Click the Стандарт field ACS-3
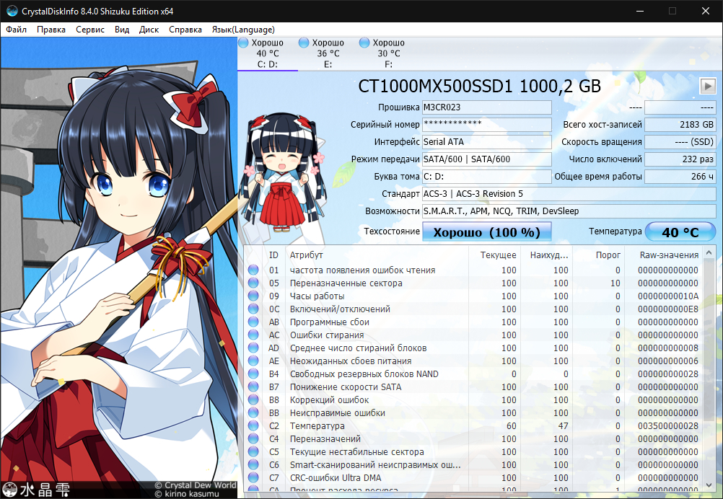This screenshot has width=723, height=499. point(569,194)
